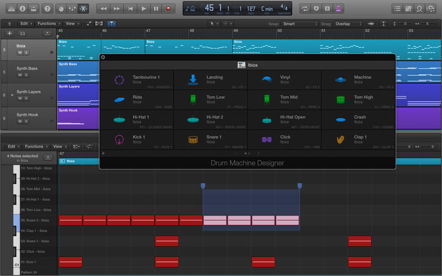
Task: Open the Snap mode dropdown
Action: coord(299,24)
